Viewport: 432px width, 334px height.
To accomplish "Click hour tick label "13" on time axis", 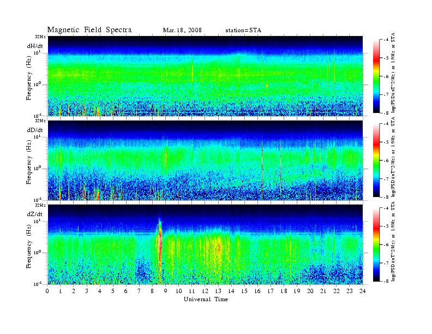I will pos(218,291).
